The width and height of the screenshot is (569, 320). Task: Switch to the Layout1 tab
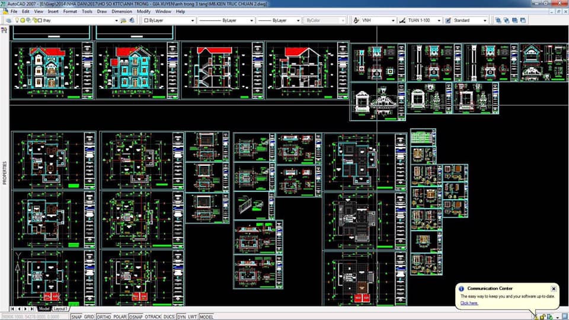[60, 309]
